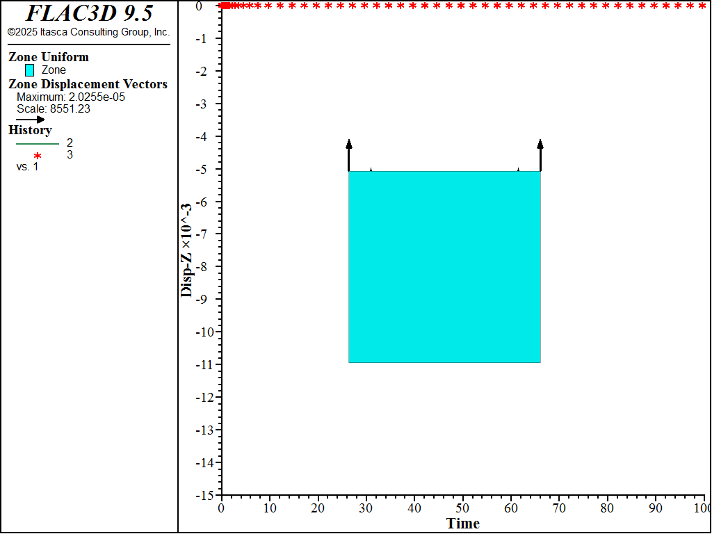Viewport: 712px width, 534px height.
Task: Click the Maximum: 2.0255e-05 value
Action: click(x=71, y=97)
